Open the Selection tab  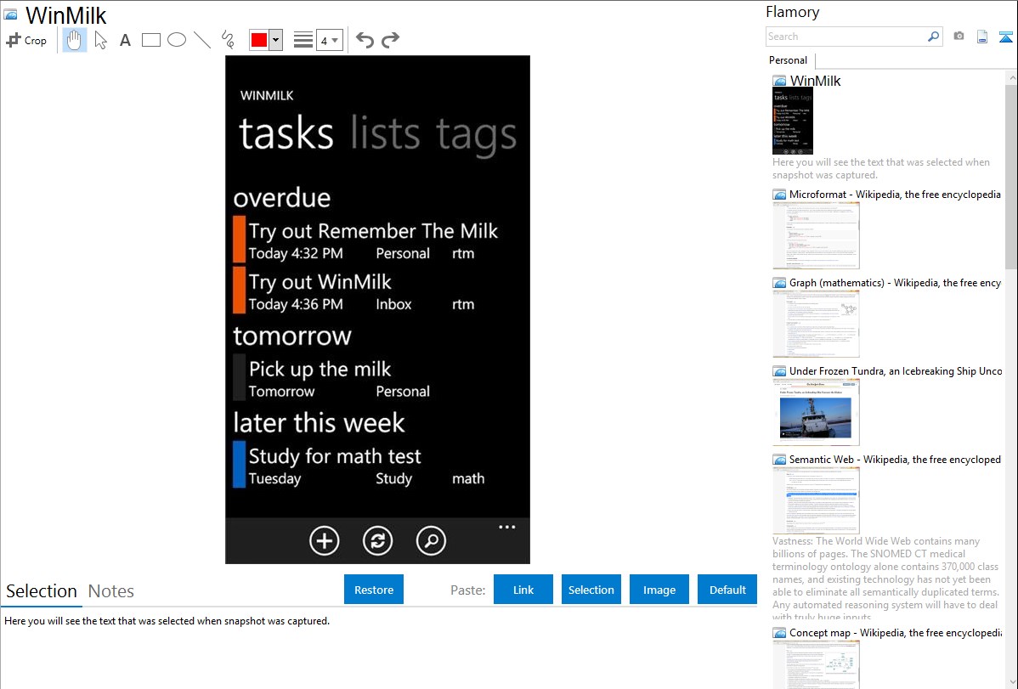coord(42,591)
